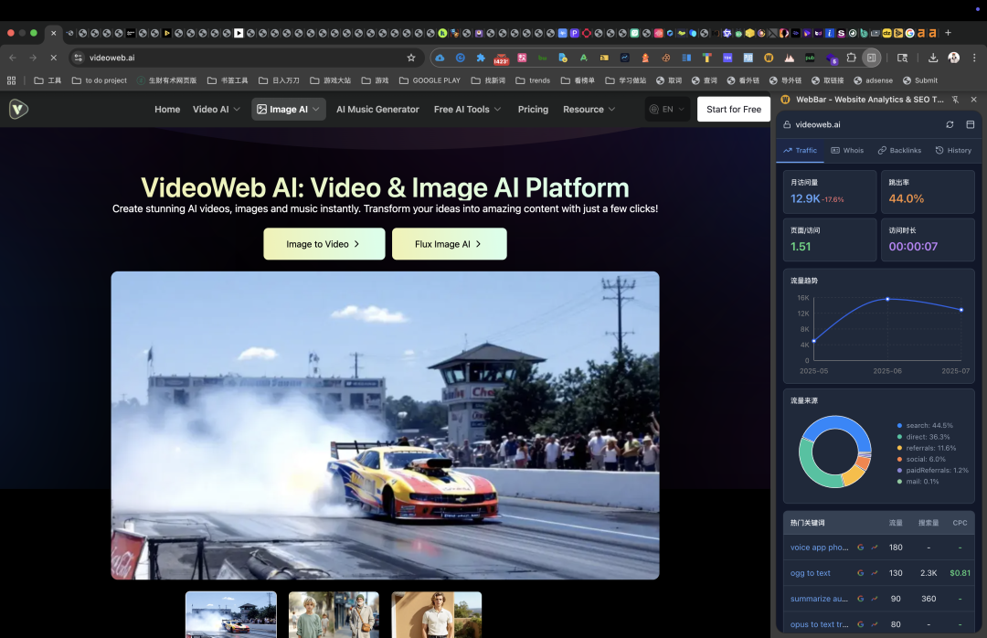Select the race car thumbnail
The width and height of the screenshot is (987, 638).
[231, 614]
